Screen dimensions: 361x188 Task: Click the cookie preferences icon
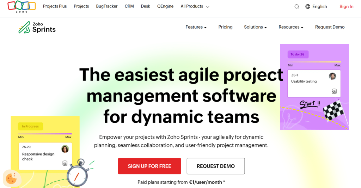pyautogui.click(x=11, y=178)
